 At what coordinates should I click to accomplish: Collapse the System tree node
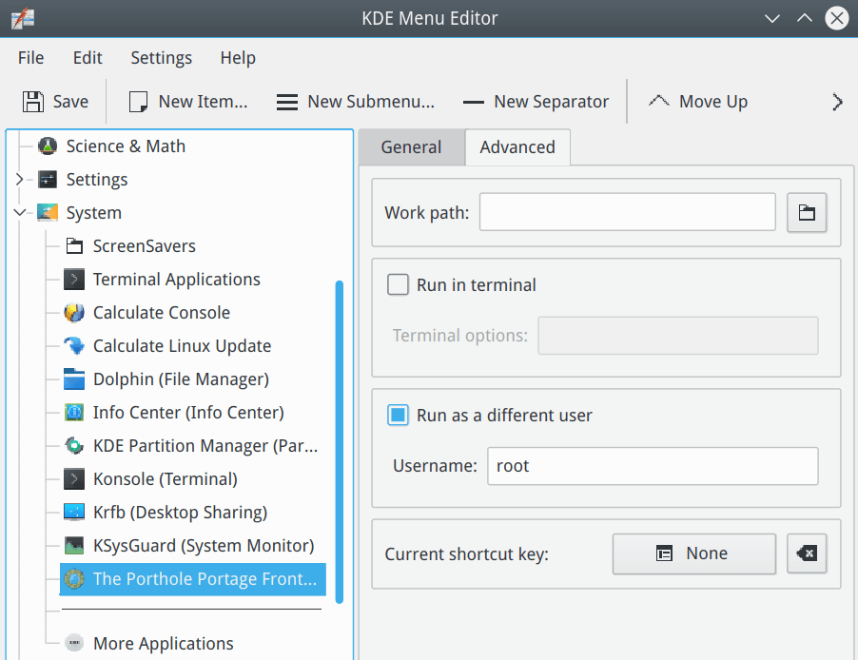point(20,212)
